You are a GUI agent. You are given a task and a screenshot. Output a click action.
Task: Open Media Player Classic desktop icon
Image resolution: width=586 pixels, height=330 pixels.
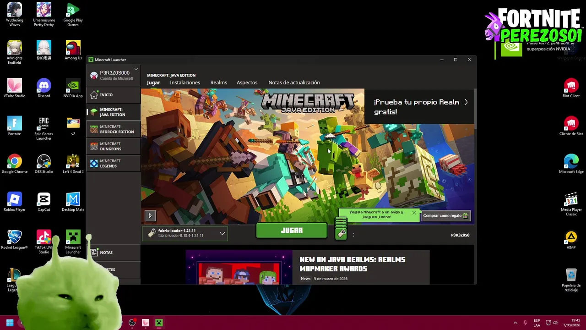571,204
